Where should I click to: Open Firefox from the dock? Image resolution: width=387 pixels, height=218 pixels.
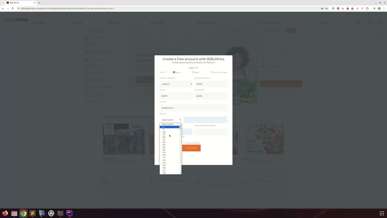click(x=5, y=213)
